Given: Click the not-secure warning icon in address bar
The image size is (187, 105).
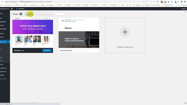Looking at the screenshot, I should point(6,2).
